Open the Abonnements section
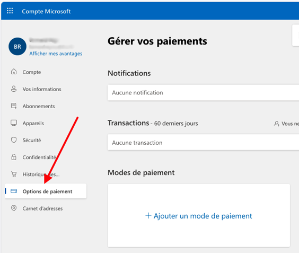This screenshot has height=253, width=299. pyautogui.click(x=39, y=106)
